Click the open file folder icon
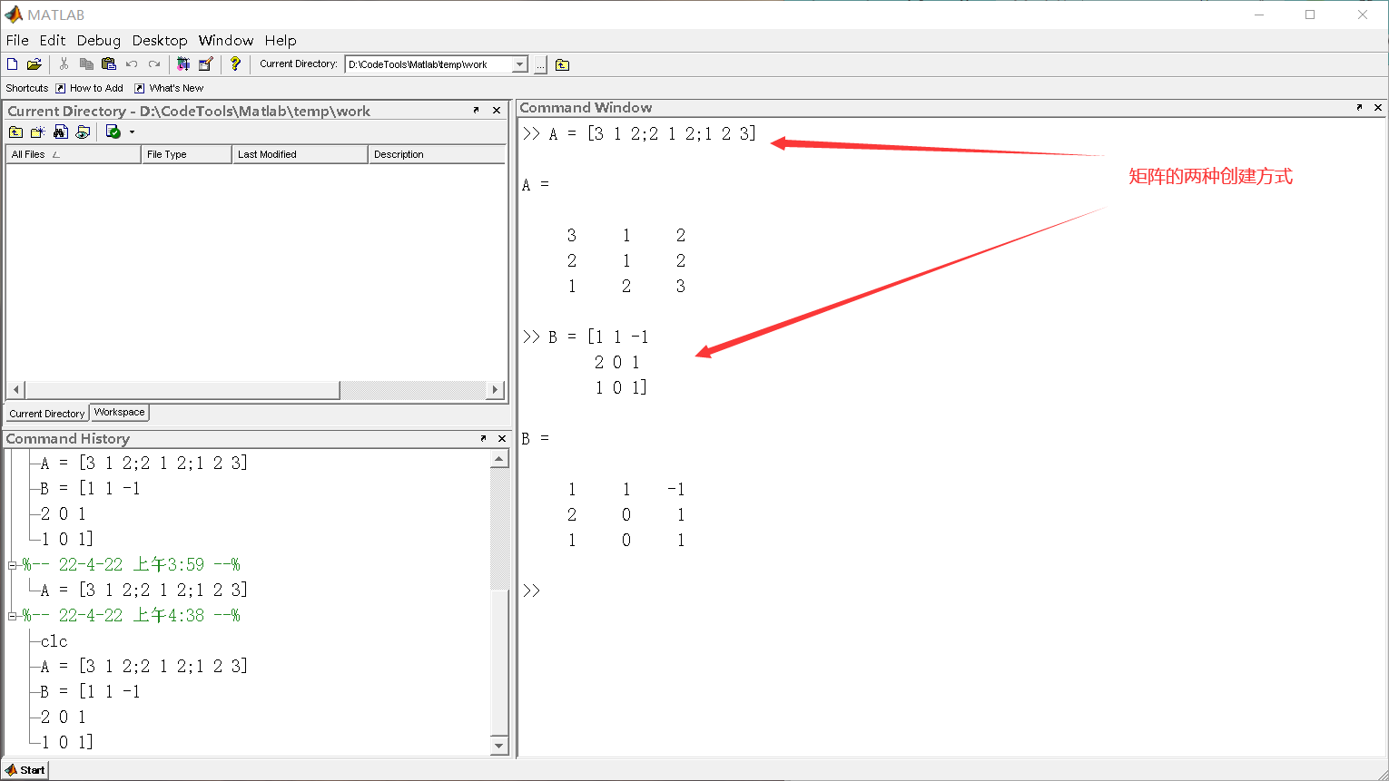This screenshot has height=781, width=1389. pos(34,64)
